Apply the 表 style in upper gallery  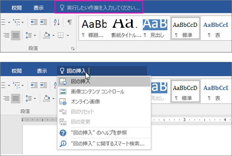tap(216, 28)
